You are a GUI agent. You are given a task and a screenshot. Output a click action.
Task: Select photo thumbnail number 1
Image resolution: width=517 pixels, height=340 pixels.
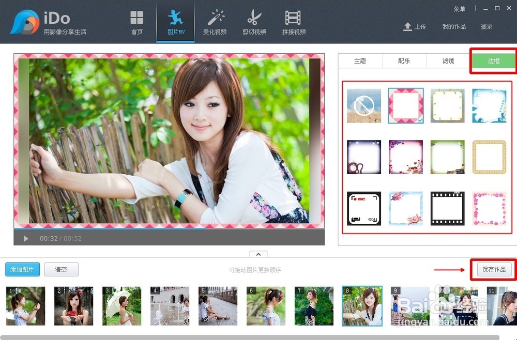click(25, 306)
